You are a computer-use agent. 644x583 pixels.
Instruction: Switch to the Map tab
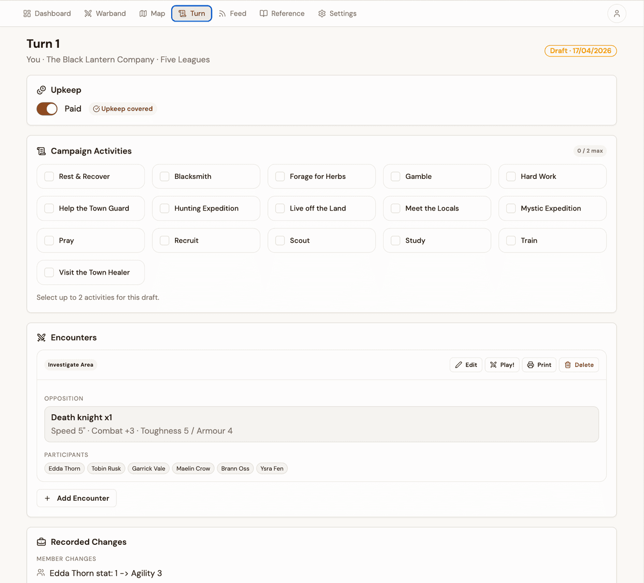point(152,13)
